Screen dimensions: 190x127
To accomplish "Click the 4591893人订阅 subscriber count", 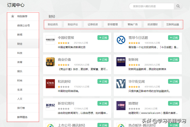I will [x=152, y=87].
